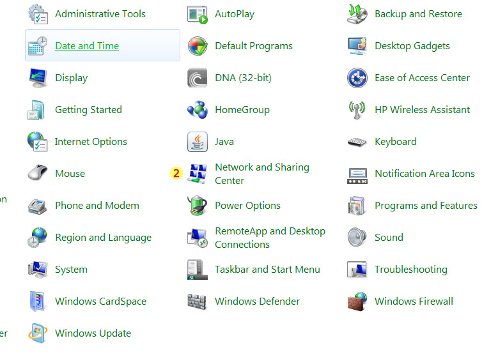Image resolution: width=498 pixels, height=359 pixels.
Task: Select the Power Options text link
Action: pos(248,206)
